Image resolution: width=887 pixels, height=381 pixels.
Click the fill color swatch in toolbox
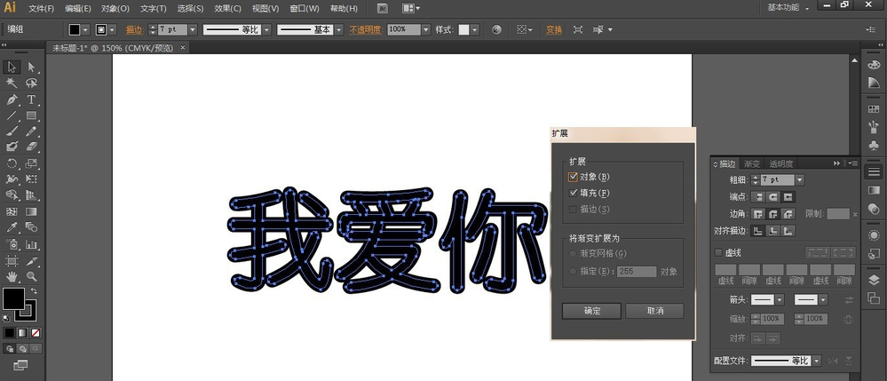click(x=13, y=298)
